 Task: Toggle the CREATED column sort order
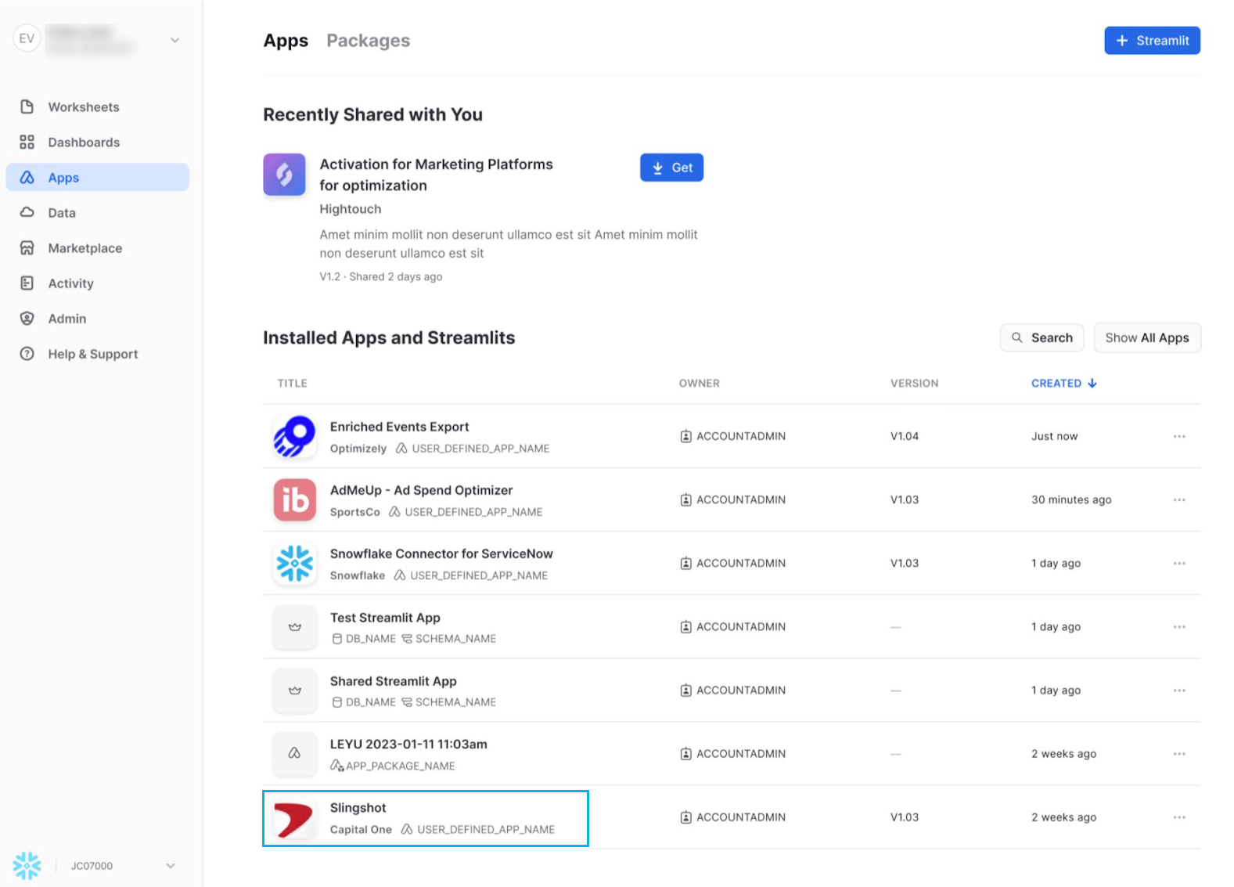point(1063,383)
